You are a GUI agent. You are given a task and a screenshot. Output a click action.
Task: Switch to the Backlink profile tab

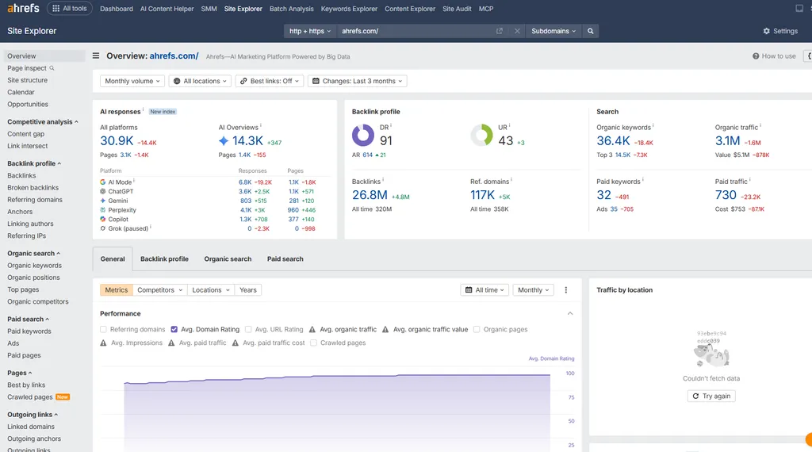coord(164,259)
